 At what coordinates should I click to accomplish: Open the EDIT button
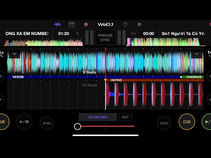coord(125,117)
